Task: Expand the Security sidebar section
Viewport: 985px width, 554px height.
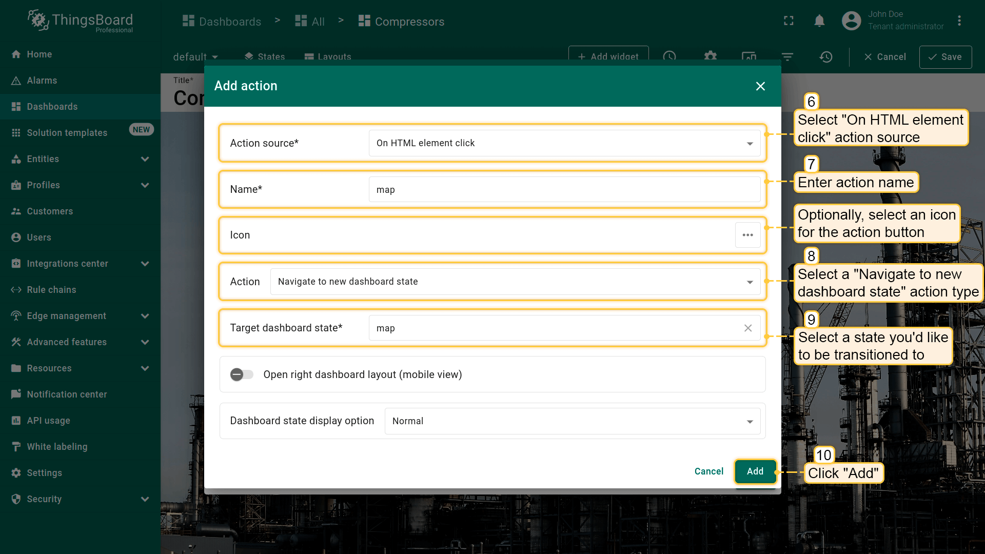Action: (x=145, y=499)
